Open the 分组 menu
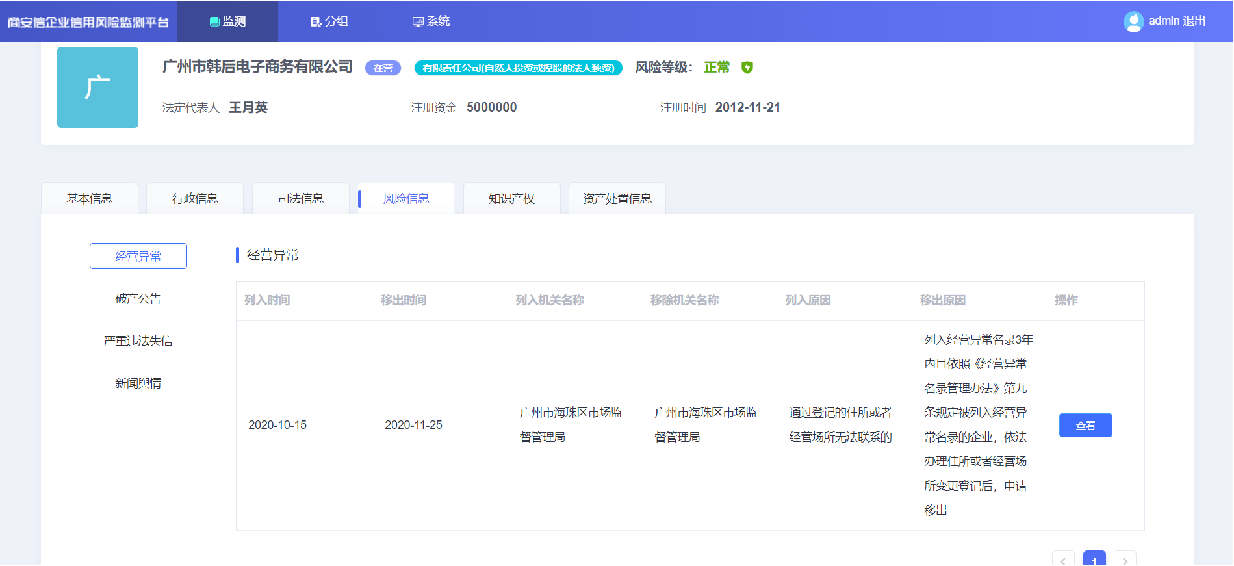1234x566 pixels. [329, 21]
